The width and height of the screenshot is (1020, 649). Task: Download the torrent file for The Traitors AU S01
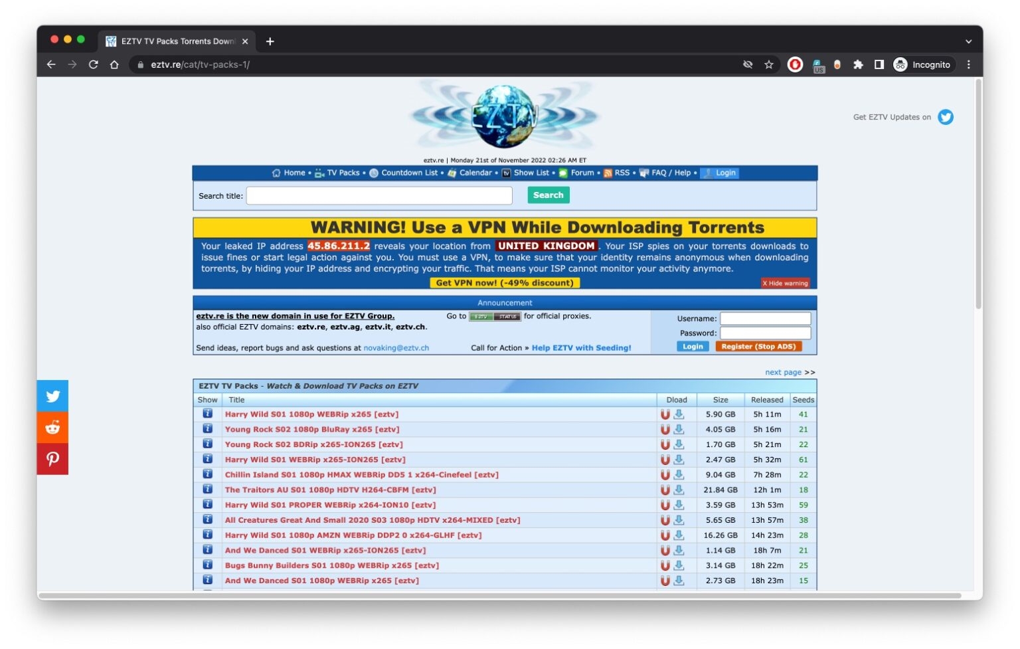679,490
